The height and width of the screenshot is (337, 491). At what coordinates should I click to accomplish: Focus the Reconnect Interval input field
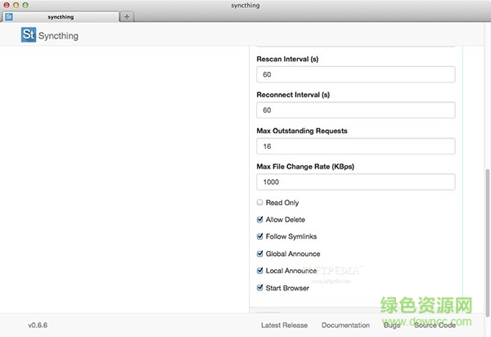(x=356, y=110)
